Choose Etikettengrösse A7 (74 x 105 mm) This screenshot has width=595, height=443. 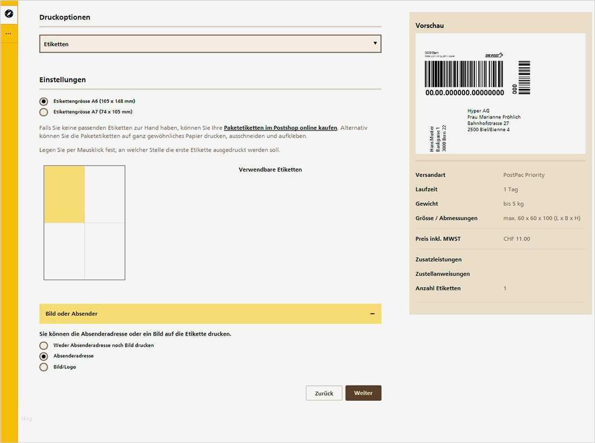[44, 112]
